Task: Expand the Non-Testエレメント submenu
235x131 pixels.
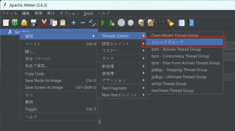Action: [x=122, y=95]
